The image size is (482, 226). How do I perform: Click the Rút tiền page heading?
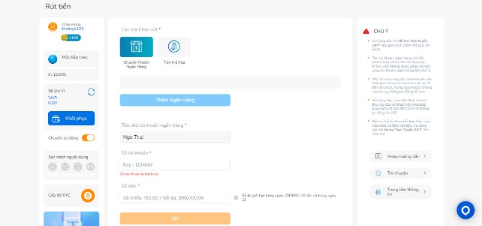pyautogui.click(x=58, y=7)
